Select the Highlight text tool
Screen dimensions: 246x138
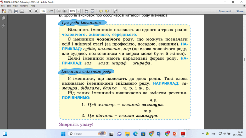[x=107, y=11]
